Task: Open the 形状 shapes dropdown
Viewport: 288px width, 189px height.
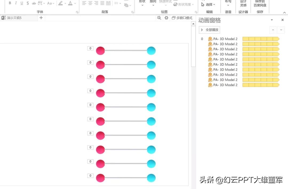Action: coord(142,3)
